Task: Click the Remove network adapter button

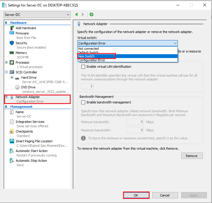Action: click(192, 156)
